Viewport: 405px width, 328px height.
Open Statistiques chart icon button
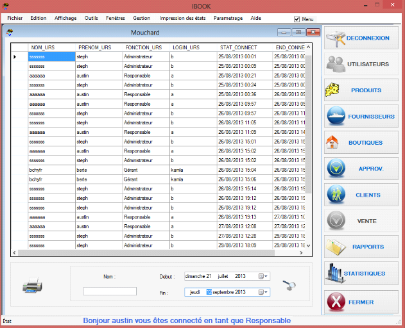(361, 274)
